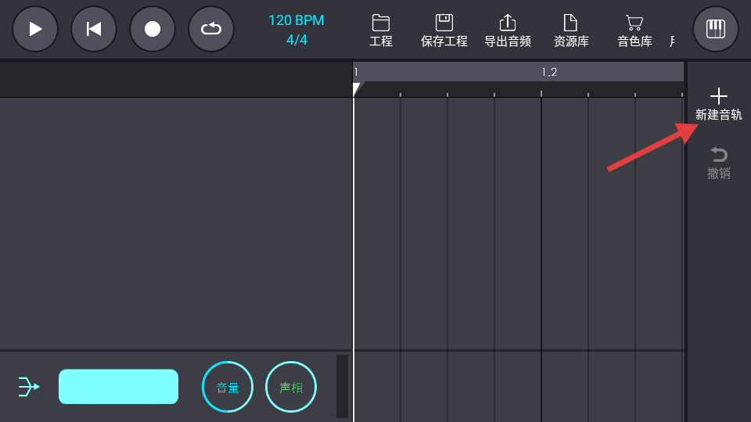Viewport: 751px width, 422px height.
Task: Open the 音色库 sound store
Action: (634, 31)
